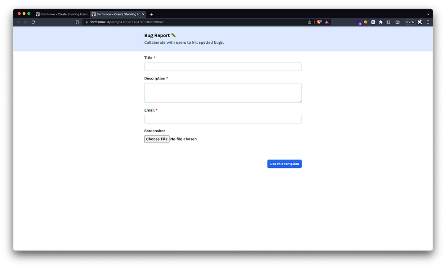Click Choose File for Screenshot

(157, 139)
